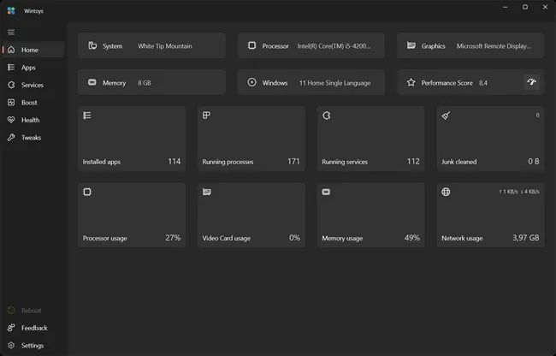Open Feedback from the sidebar
556x356 pixels.
click(x=33, y=328)
